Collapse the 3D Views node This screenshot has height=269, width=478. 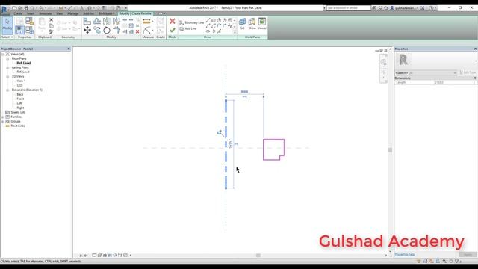(7, 76)
